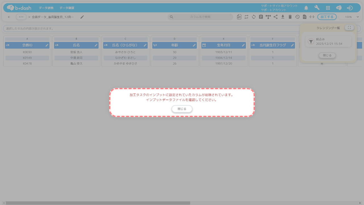The height and width of the screenshot is (205, 364).
Task: Click the 加工する button
Action: 327,17
